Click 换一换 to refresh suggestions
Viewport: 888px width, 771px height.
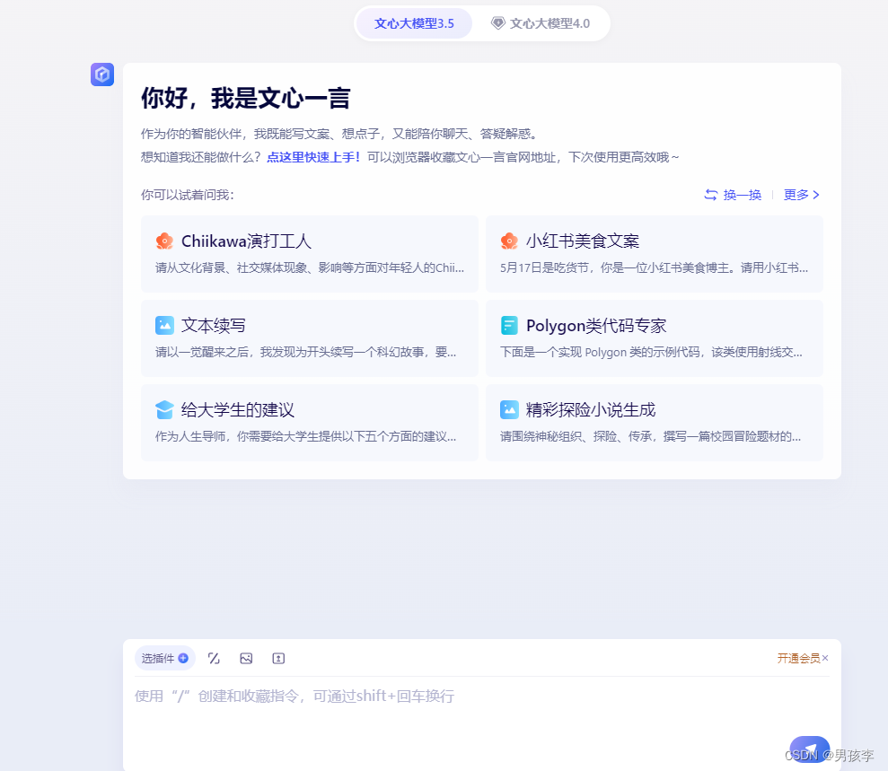coord(733,195)
